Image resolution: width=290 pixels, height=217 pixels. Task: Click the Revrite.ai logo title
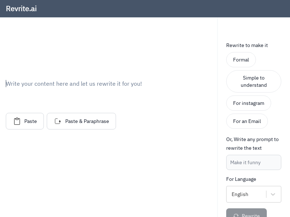(21, 9)
